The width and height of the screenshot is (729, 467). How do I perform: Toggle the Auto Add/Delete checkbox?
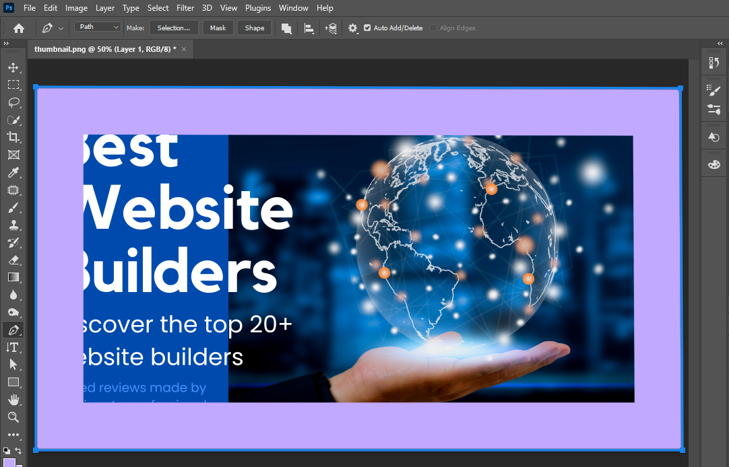tap(367, 28)
